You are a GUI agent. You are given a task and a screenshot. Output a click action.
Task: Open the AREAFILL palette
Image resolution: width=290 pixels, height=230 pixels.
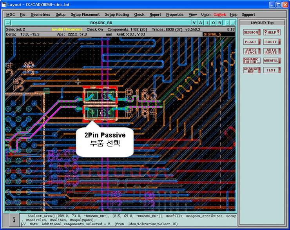click(x=271, y=61)
